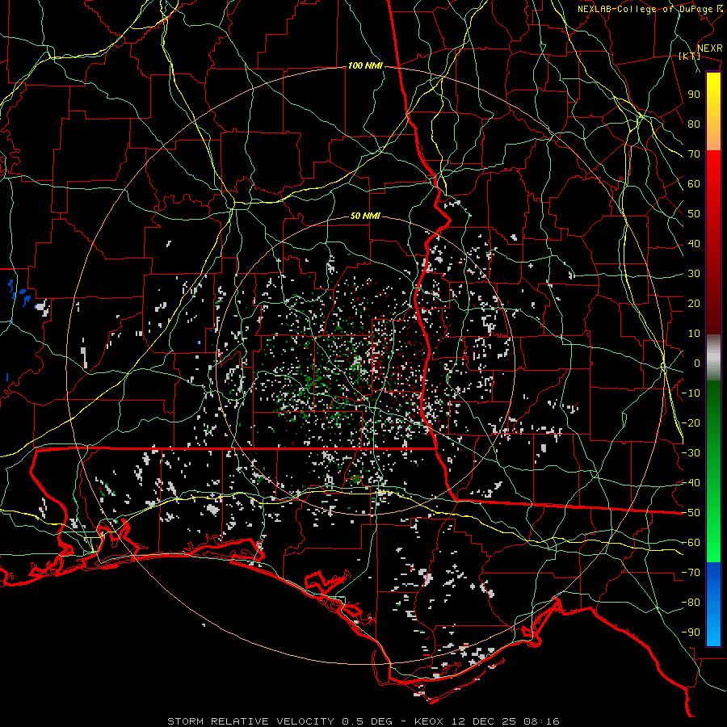Click the -80 label on velocity scale

(x=691, y=603)
